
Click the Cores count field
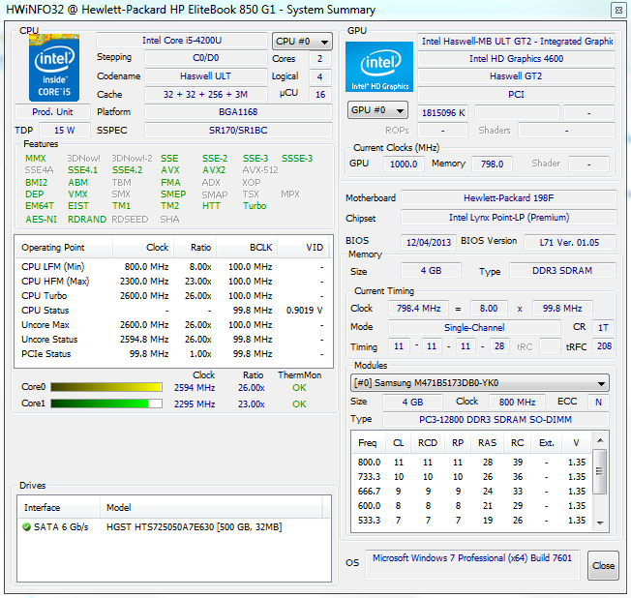point(320,59)
